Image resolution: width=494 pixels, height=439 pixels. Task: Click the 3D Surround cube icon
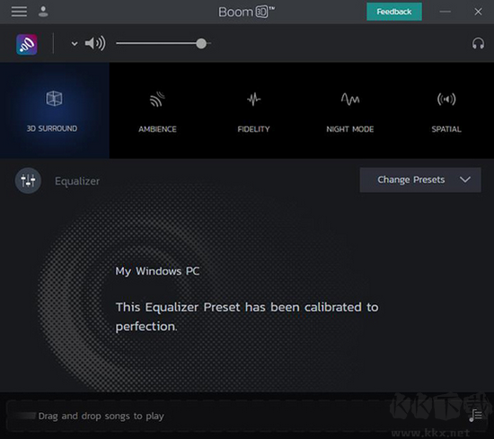(54, 98)
